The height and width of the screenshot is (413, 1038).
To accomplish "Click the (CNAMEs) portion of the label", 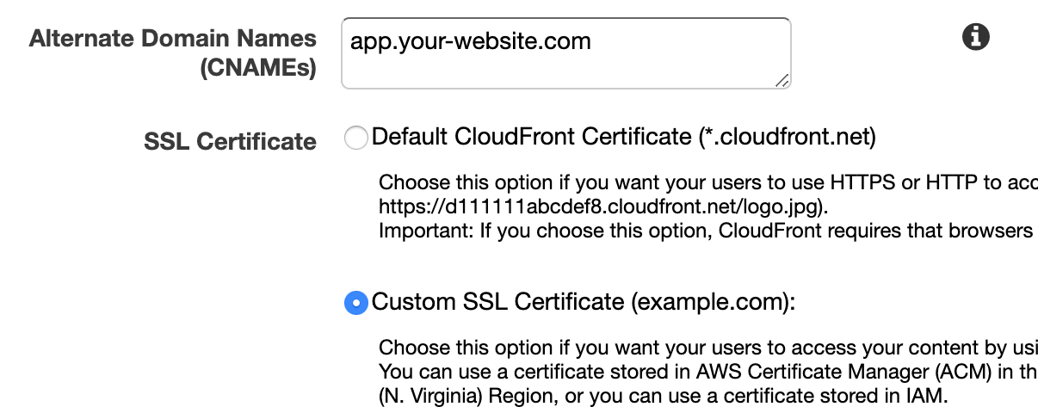I will pos(257,69).
